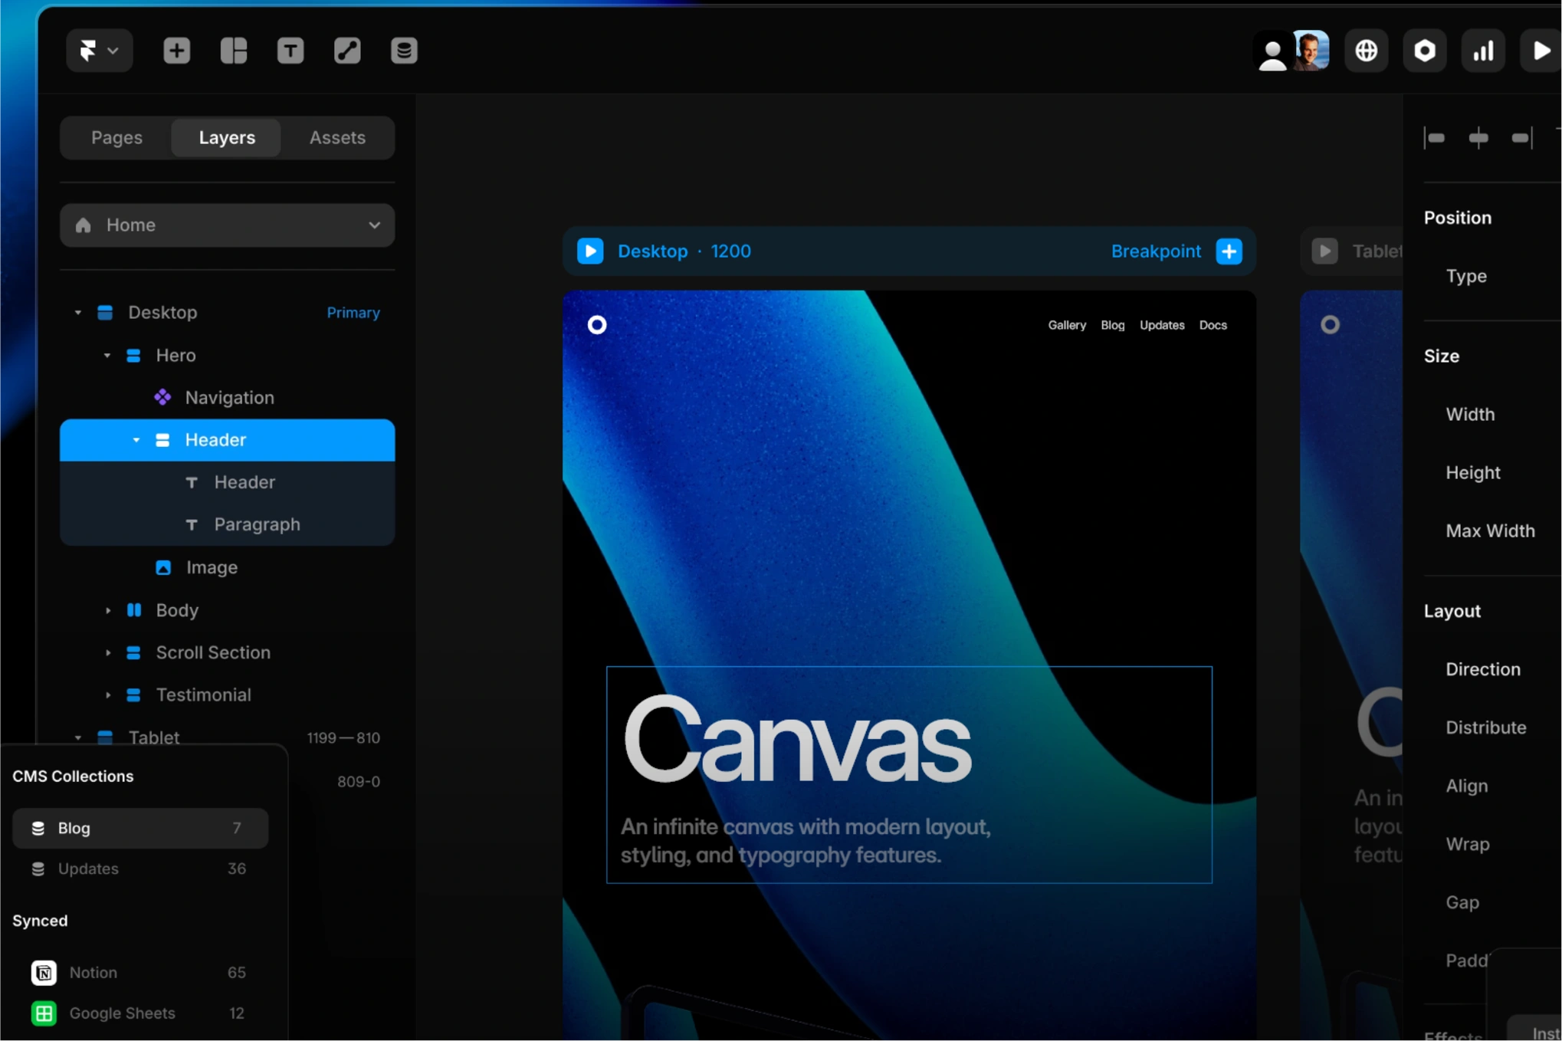This screenshot has height=1041, width=1562.
Task: Open the hexagon site settings icon
Action: point(1424,51)
